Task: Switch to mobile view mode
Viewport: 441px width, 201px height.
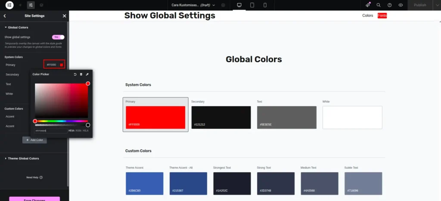Action: (x=265, y=5)
